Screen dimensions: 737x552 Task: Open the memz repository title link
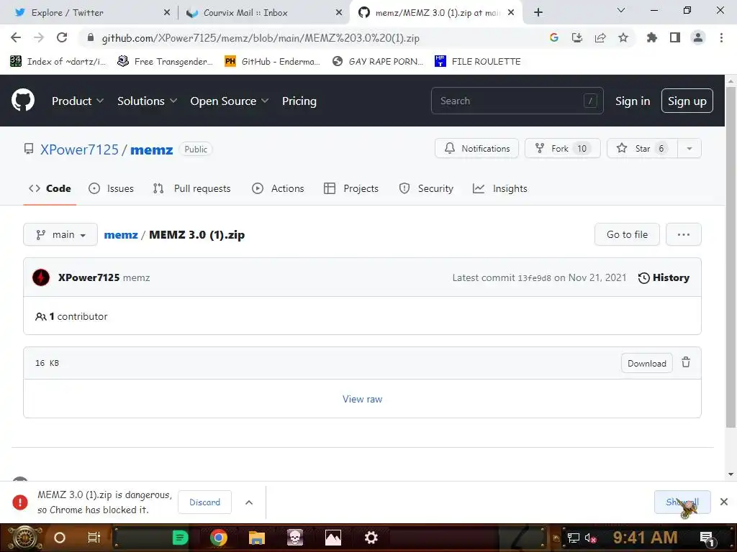pyautogui.click(x=151, y=149)
